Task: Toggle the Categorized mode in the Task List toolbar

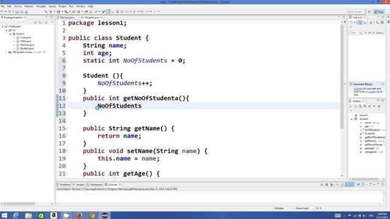Action: coord(360,23)
